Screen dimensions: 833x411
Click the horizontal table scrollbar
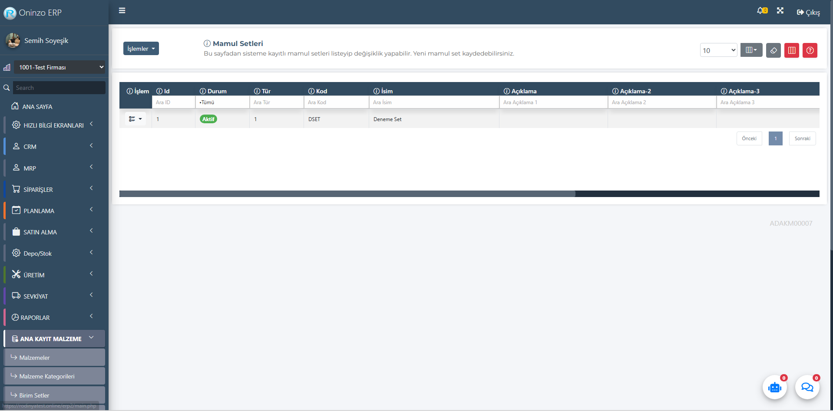coord(347,194)
